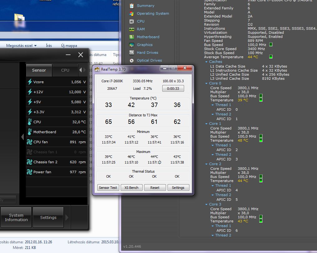Screen dimensions: 317x253
Task: Select the +12V voltage row
Action: (x=56, y=92)
